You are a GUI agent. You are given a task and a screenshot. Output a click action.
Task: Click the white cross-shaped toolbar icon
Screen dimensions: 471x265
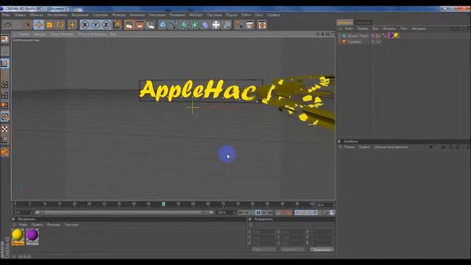216,25
